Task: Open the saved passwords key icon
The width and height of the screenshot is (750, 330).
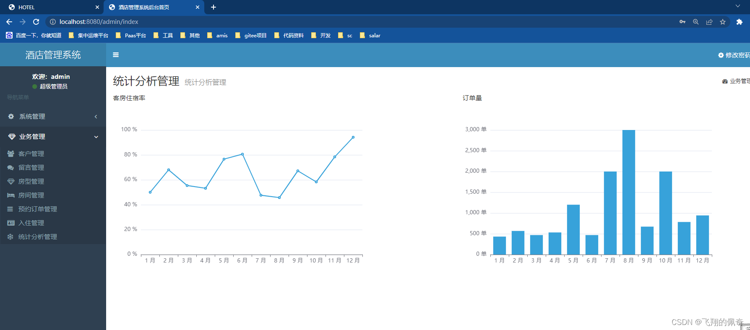Action: [x=682, y=22]
